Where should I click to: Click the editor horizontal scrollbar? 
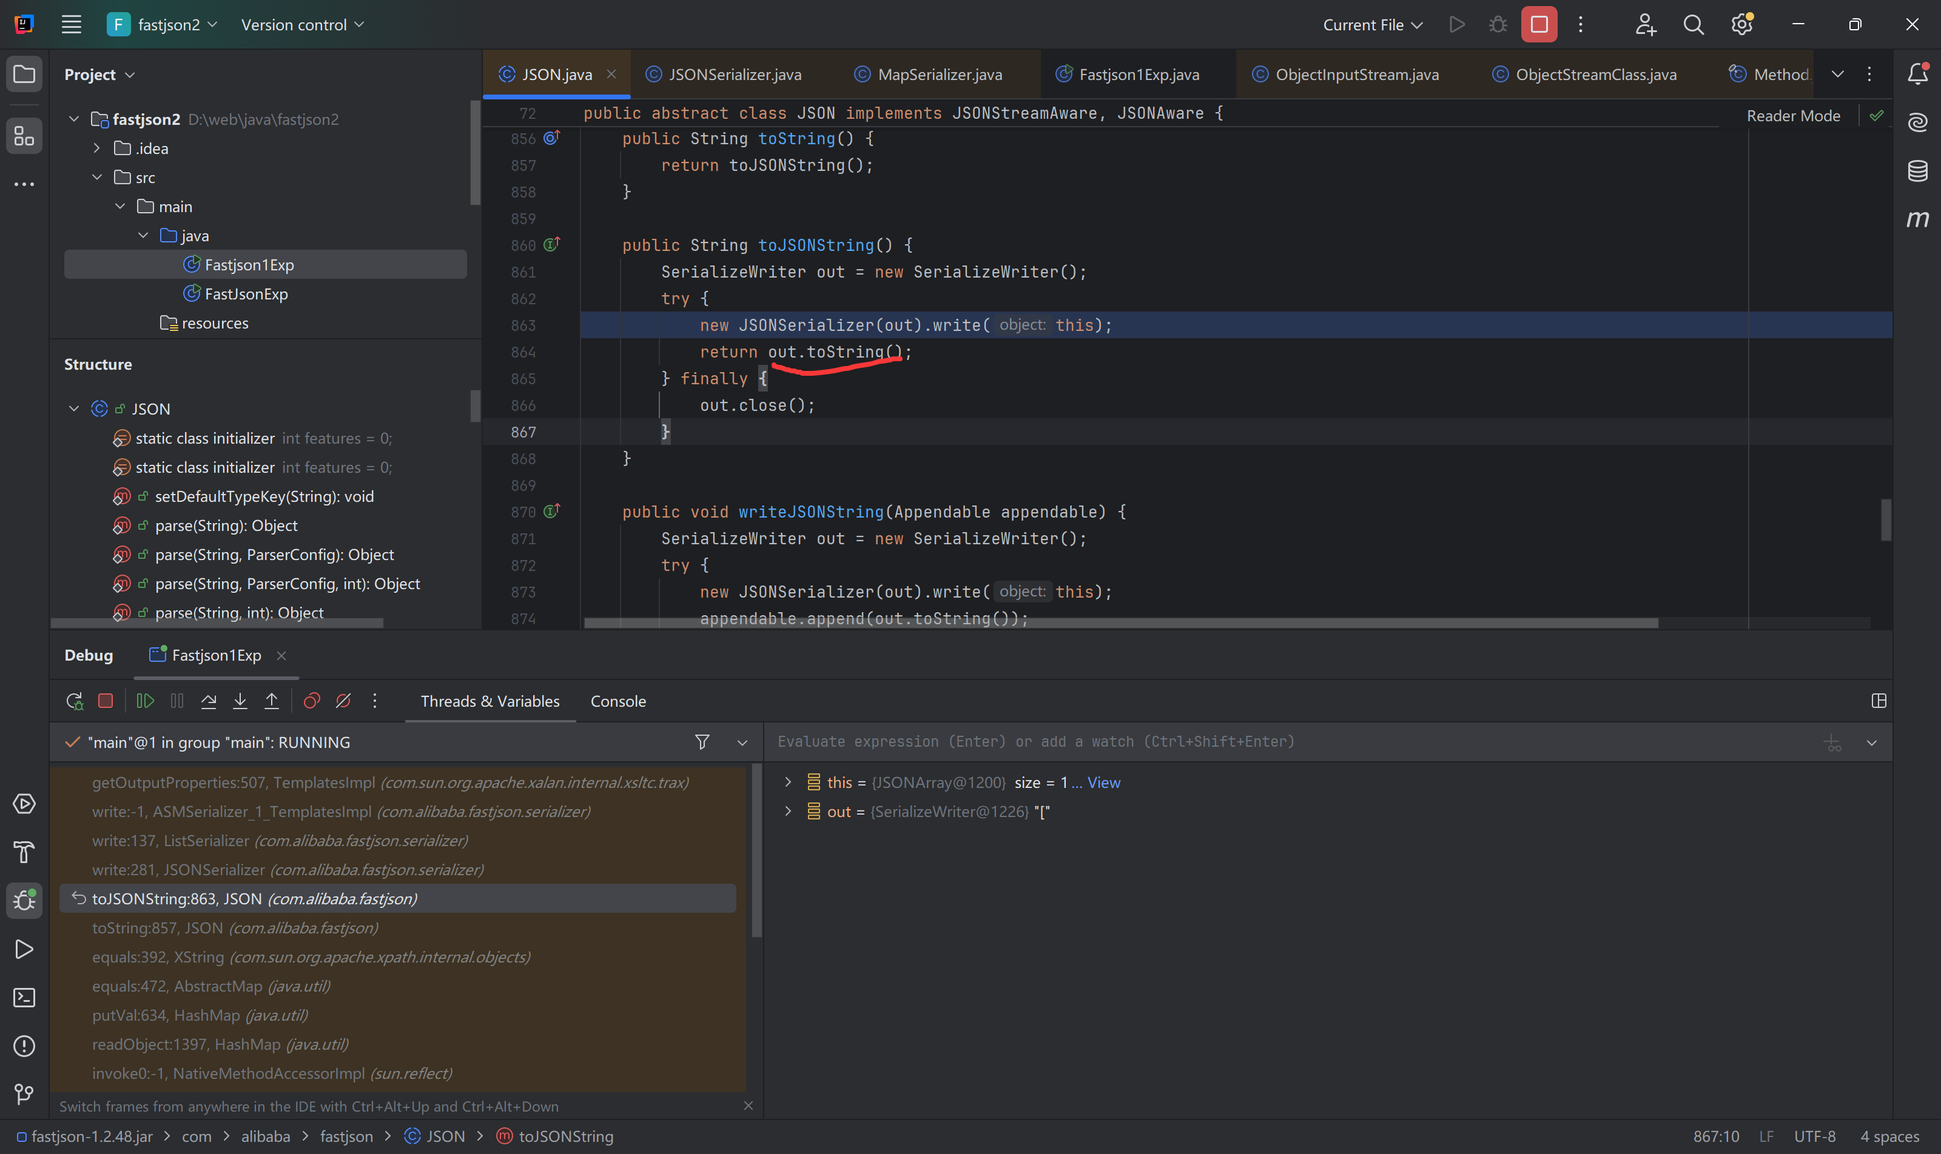(x=1121, y=623)
